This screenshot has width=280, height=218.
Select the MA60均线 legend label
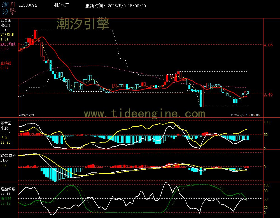coord(8,44)
